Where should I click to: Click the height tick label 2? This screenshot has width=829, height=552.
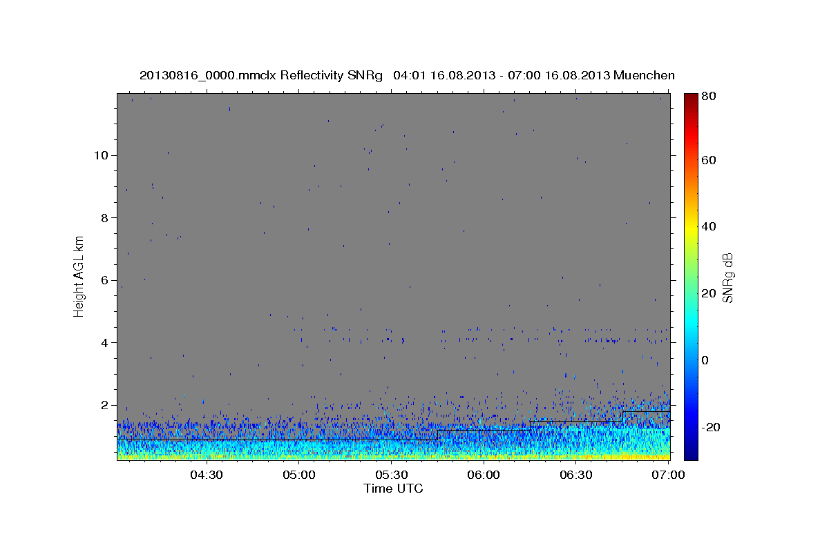click(105, 405)
